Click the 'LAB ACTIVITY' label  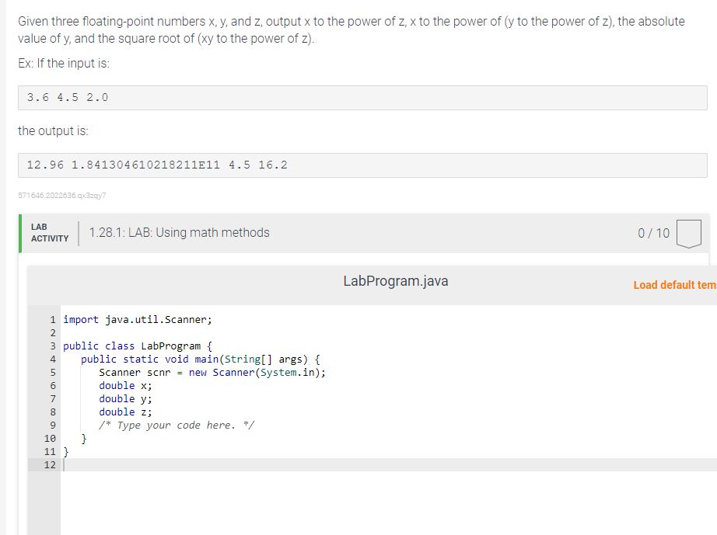[49, 232]
